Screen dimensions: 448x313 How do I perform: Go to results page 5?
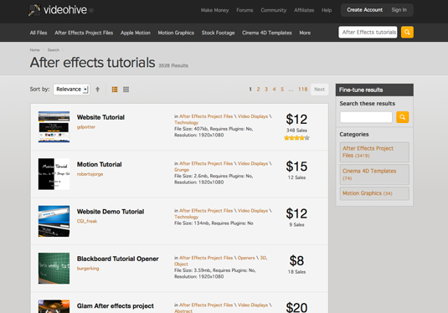click(x=282, y=90)
